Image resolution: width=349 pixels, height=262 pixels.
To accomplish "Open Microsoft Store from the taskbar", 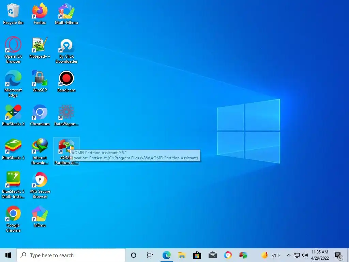I will [197, 255].
